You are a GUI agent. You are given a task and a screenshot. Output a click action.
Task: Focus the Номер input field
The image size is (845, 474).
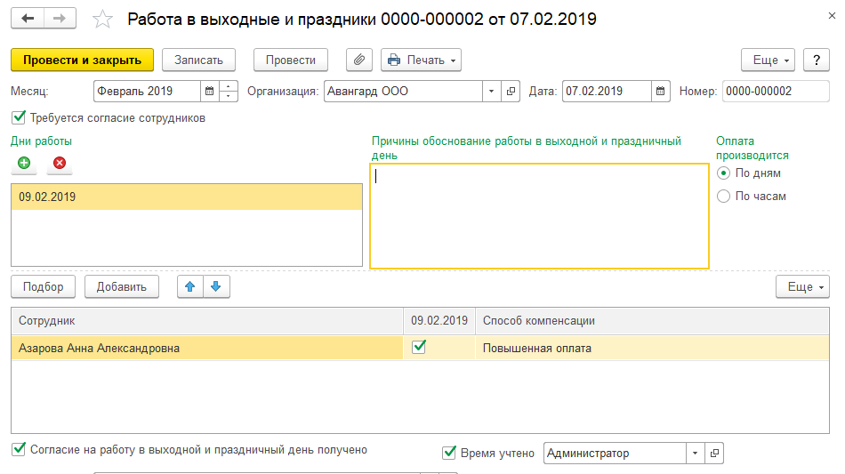pyautogui.click(x=776, y=91)
